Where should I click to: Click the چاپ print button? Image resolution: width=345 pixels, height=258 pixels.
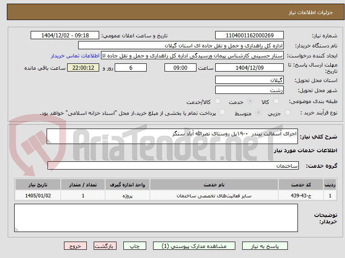(x=135, y=246)
